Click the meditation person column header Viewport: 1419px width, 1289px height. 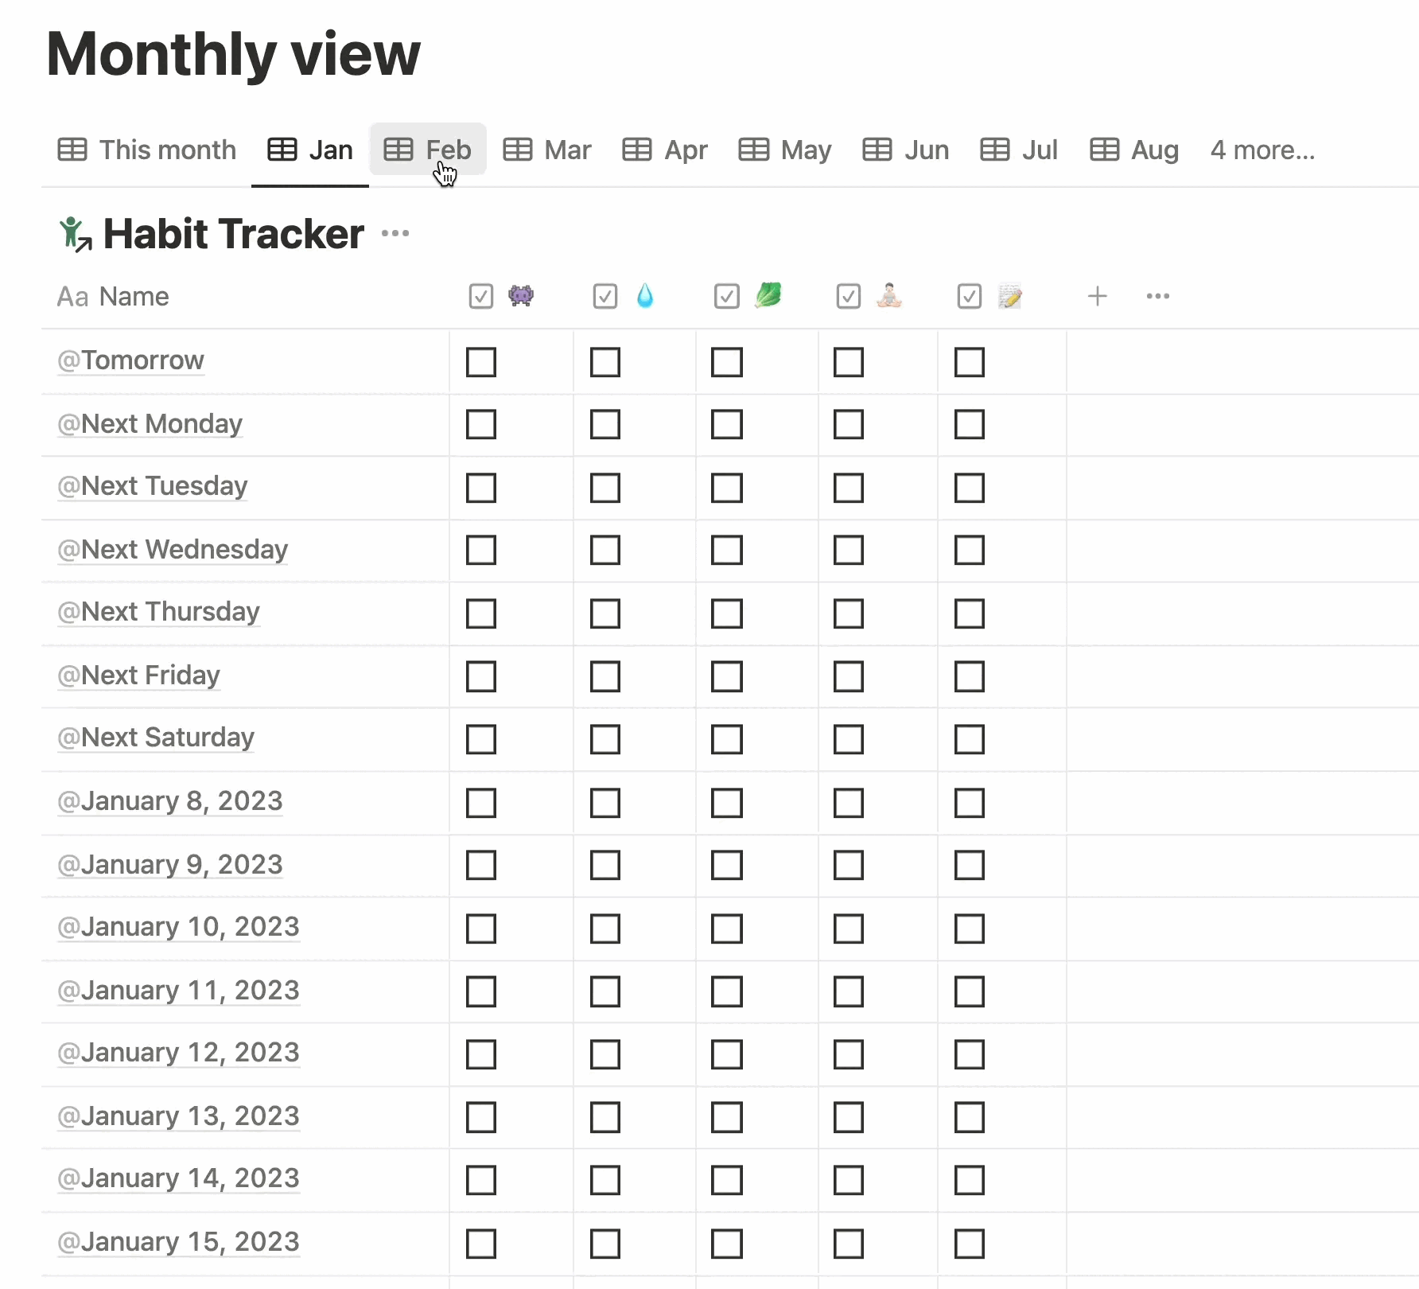coord(869,296)
